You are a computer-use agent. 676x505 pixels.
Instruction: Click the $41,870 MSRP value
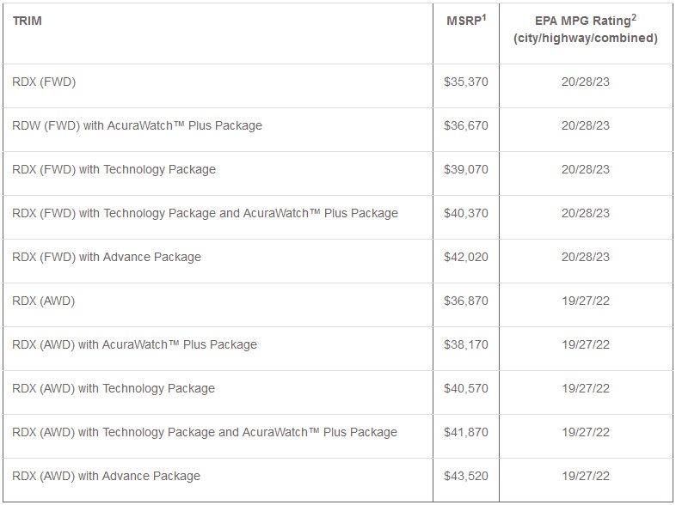(x=465, y=432)
